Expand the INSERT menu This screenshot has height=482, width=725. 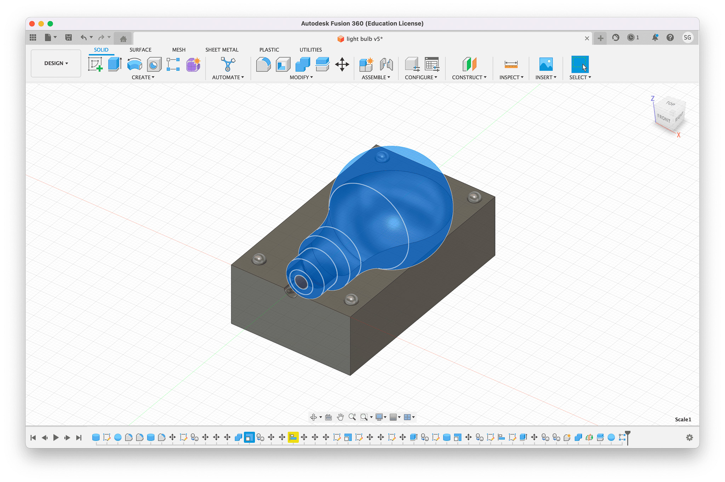(x=546, y=77)
